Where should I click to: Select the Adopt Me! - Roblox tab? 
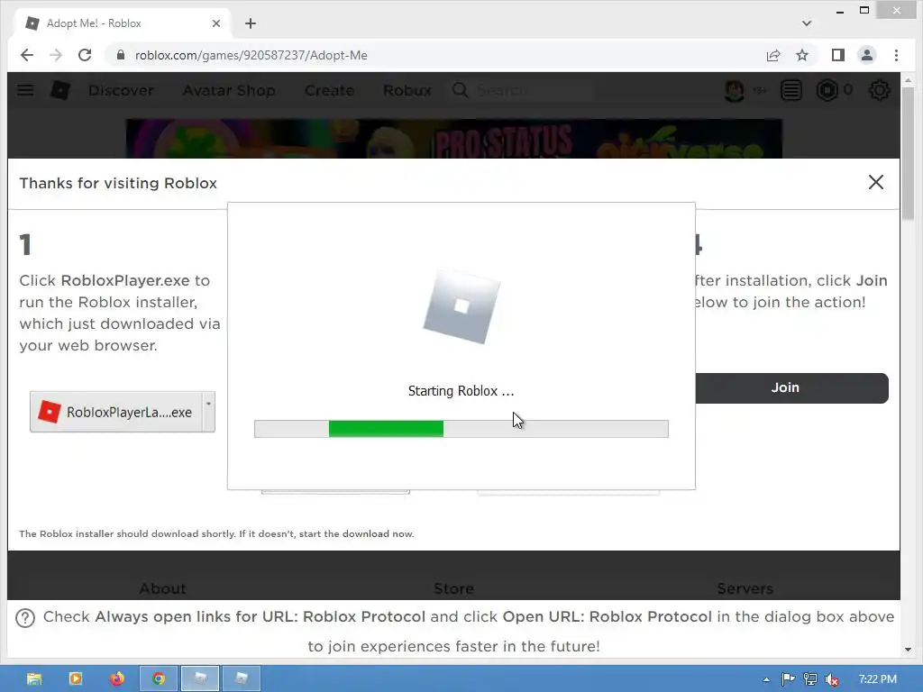[121, 23]
